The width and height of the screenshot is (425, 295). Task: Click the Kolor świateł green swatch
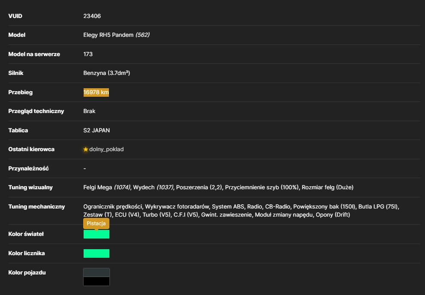(x=96, y=234)
